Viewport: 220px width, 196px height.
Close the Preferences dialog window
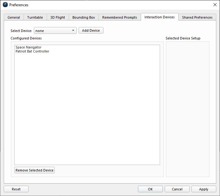click(x=215, y=5)
